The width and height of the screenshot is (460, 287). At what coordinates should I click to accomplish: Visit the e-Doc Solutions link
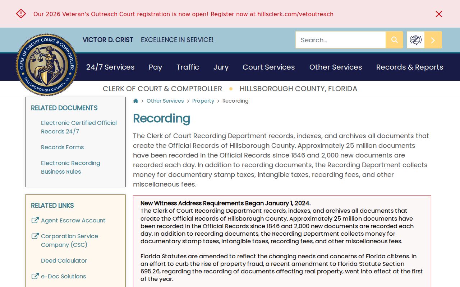click(63, 276)
